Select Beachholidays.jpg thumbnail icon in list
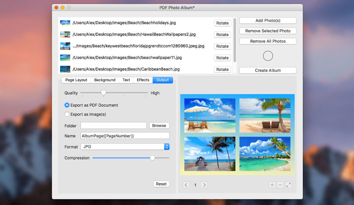This screenshot has width=354, height=205. [x=65, y=23]
